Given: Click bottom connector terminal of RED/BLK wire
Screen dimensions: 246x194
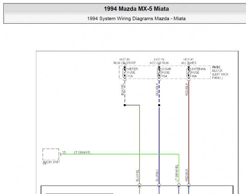Looking at the screenshot, I should tap(189, 185).
